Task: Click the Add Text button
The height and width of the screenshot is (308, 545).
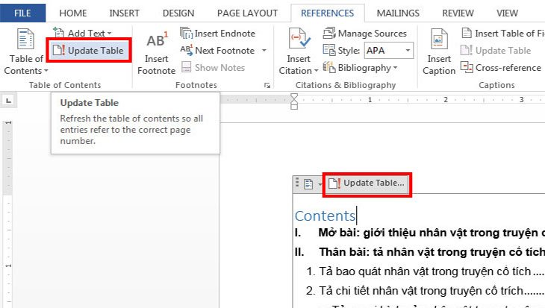Action: (82, 33)
